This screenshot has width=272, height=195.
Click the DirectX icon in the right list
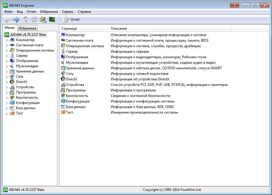[x=63, y=79]
